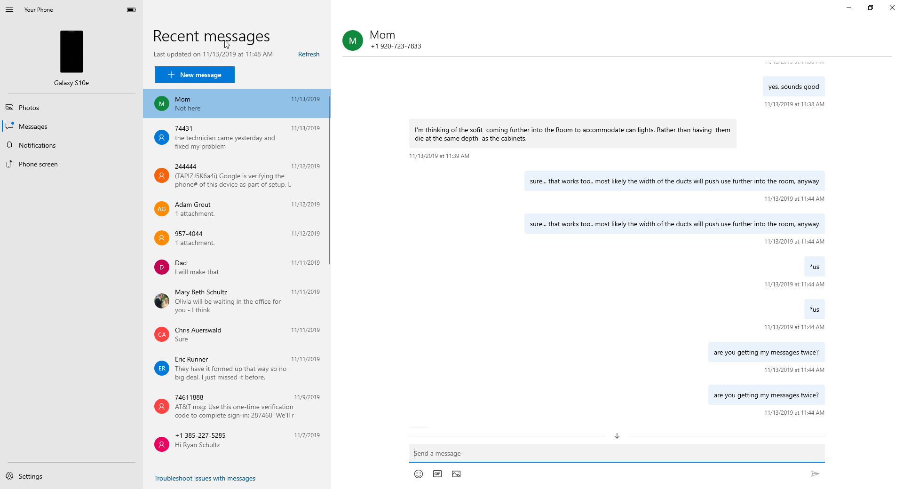Click the send message arrow
903x489 pixels.
[x=815, y=474]
